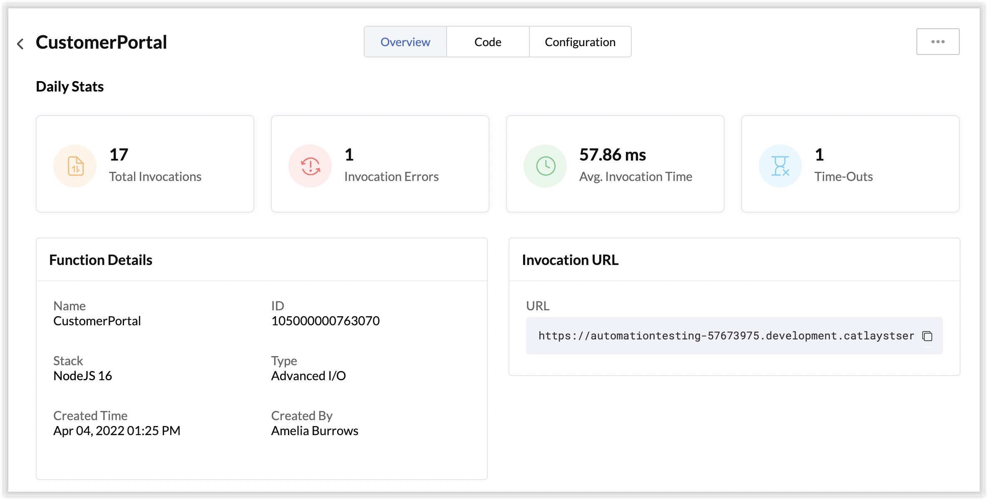Image resolution: width=988 pixels, height=500 pixels.
Task: Go back using the left chevron arrow
Action: pos(20,44)
